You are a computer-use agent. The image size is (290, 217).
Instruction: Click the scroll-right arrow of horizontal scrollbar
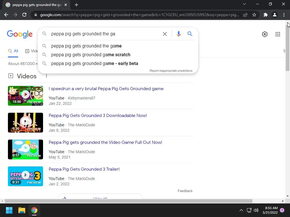click(x=283, y=201)
